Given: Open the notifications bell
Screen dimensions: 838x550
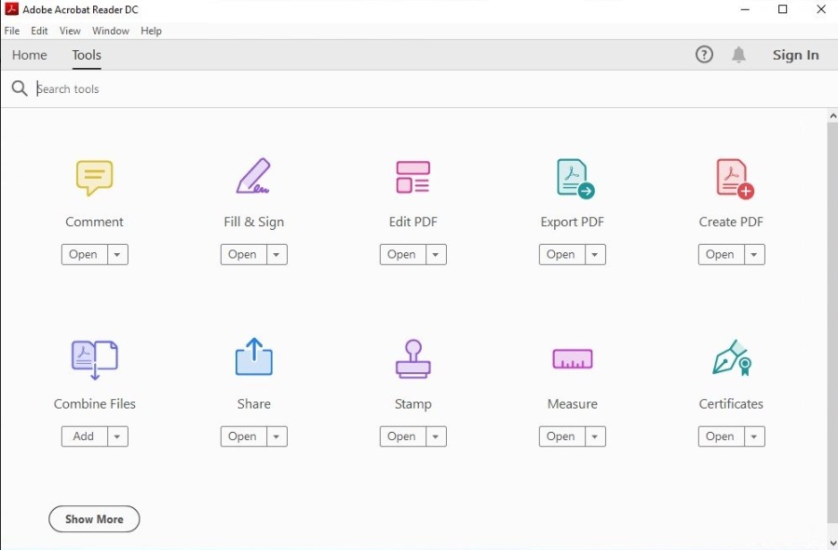Looking at the screenshot, I should [738, 55].
